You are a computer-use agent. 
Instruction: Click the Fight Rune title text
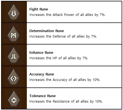pos(39,9)
